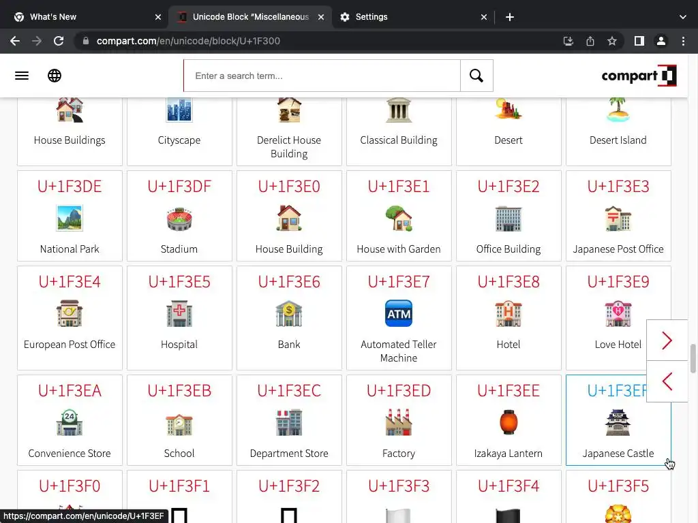Close the What's New tab

[158, 17]
